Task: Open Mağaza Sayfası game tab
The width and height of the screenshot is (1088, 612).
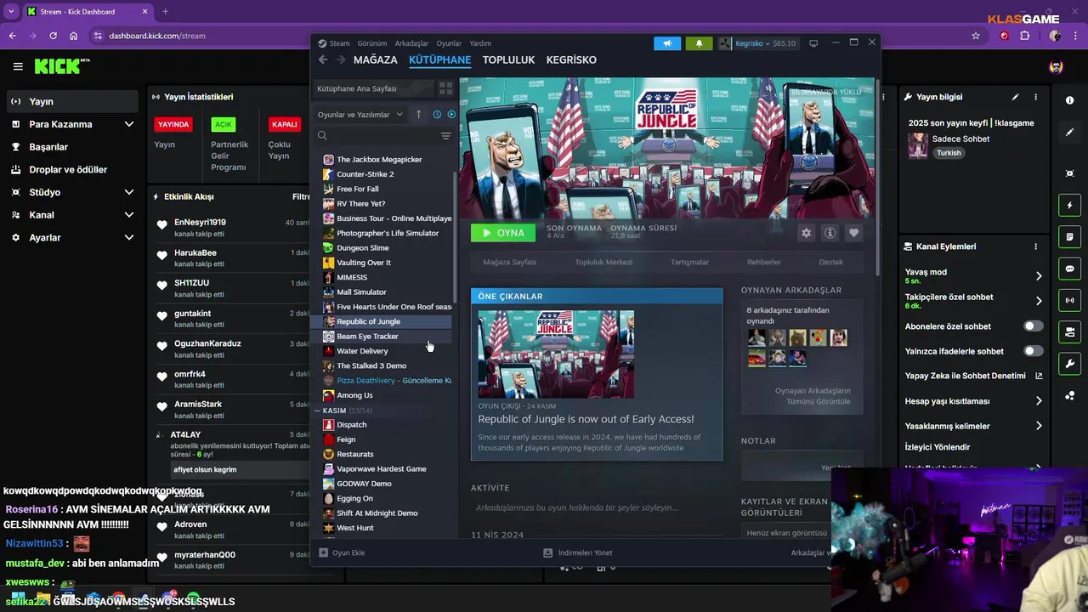Action: [510, 262]
